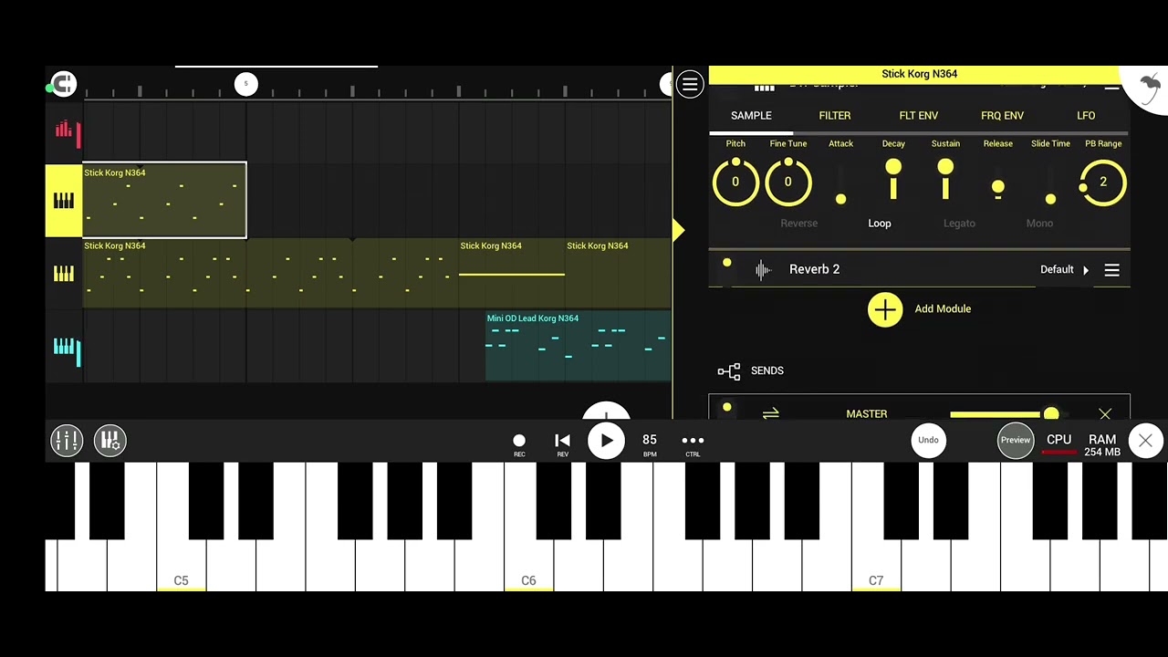Screen dimensions: 1168x657
Task: Select the second yellow keyboard track icon
Action: (64, 274)
